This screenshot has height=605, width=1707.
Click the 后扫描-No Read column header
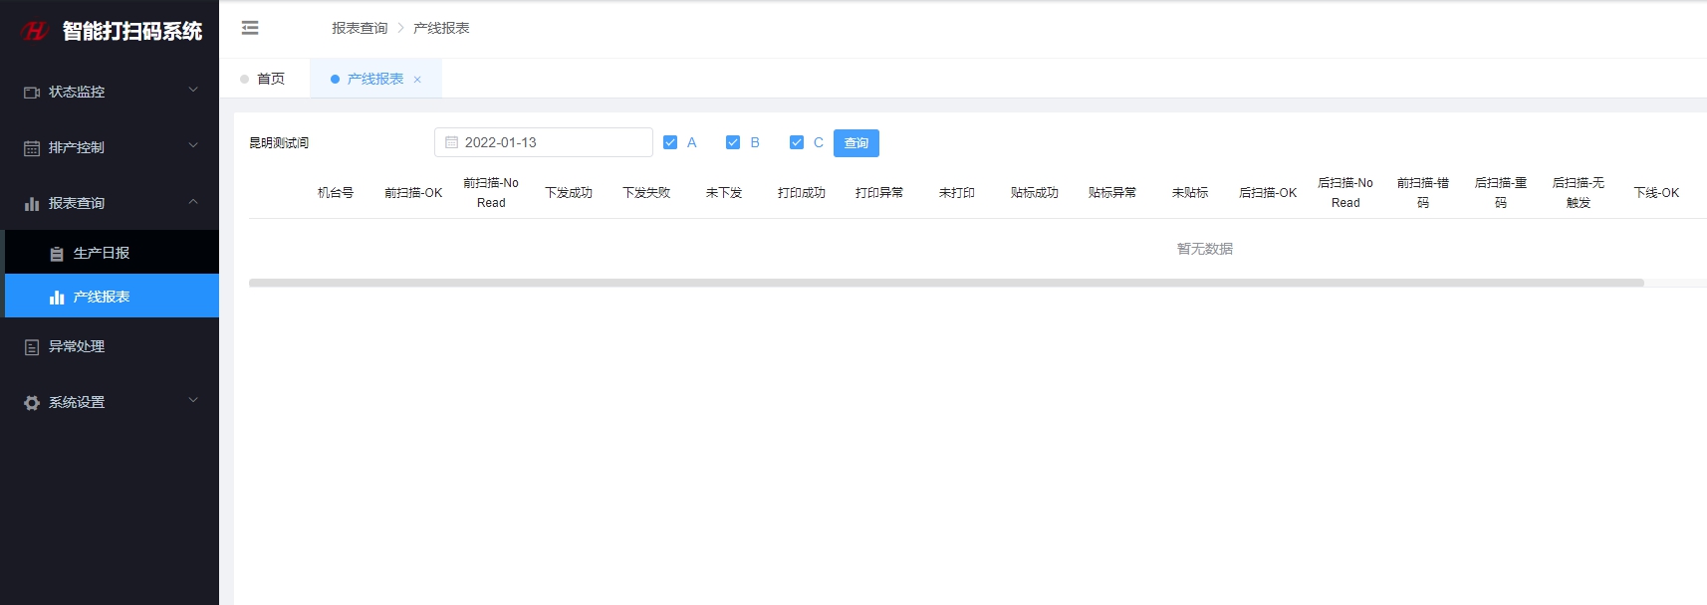1345,193
